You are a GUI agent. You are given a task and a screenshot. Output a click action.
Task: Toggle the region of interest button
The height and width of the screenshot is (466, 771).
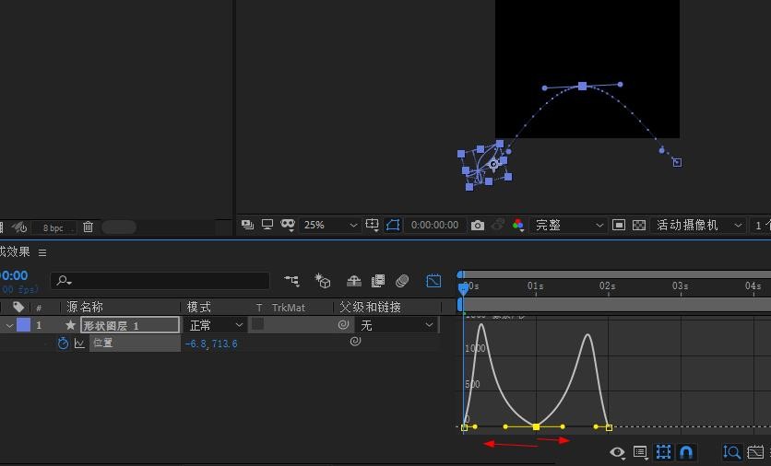393,225
